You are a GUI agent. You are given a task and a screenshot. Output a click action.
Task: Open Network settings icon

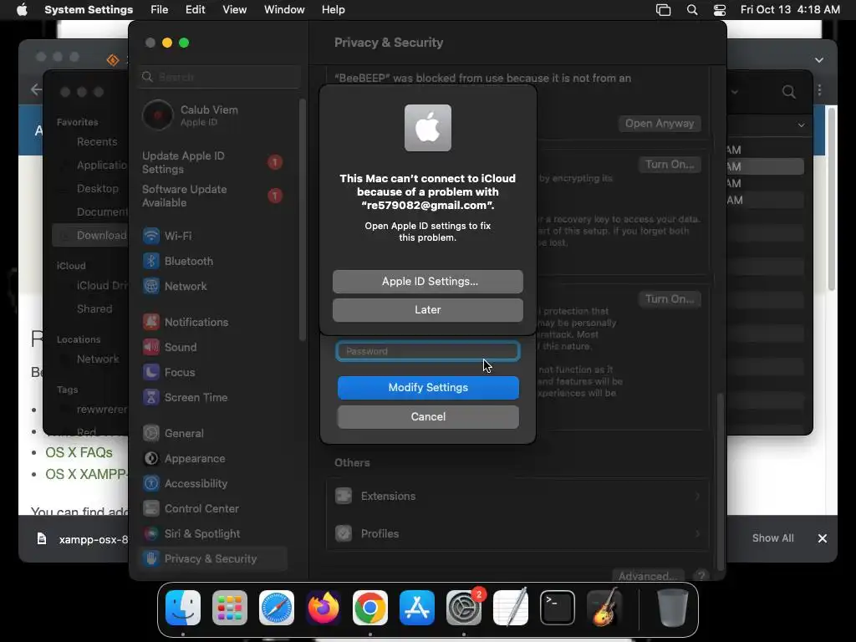[x=151, y=286]
